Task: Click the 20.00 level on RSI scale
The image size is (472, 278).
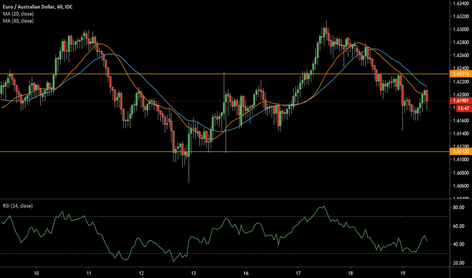Action: point(459,263)
